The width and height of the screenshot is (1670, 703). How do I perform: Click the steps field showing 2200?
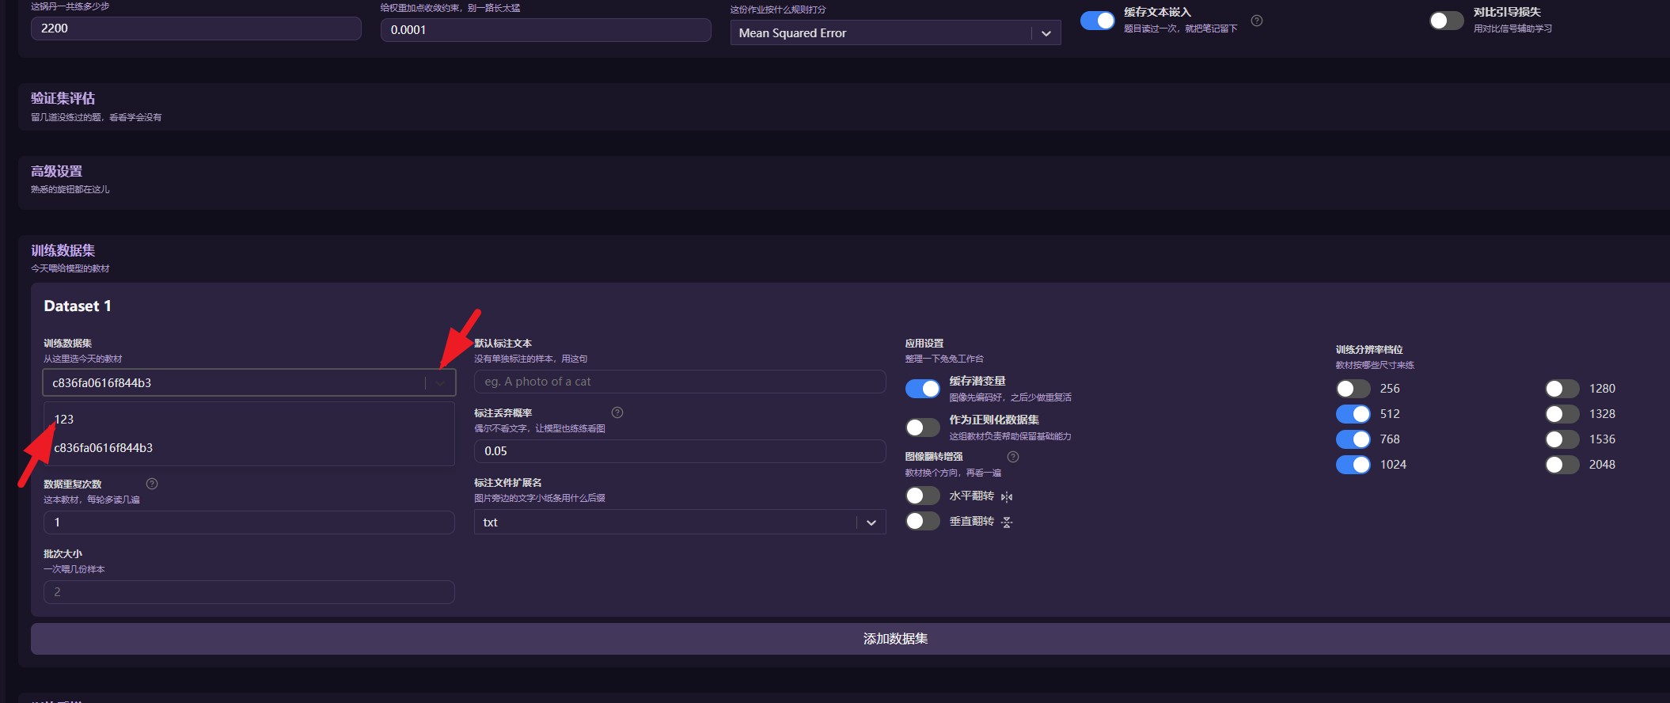pyautogui.click(x=196, y=28)
